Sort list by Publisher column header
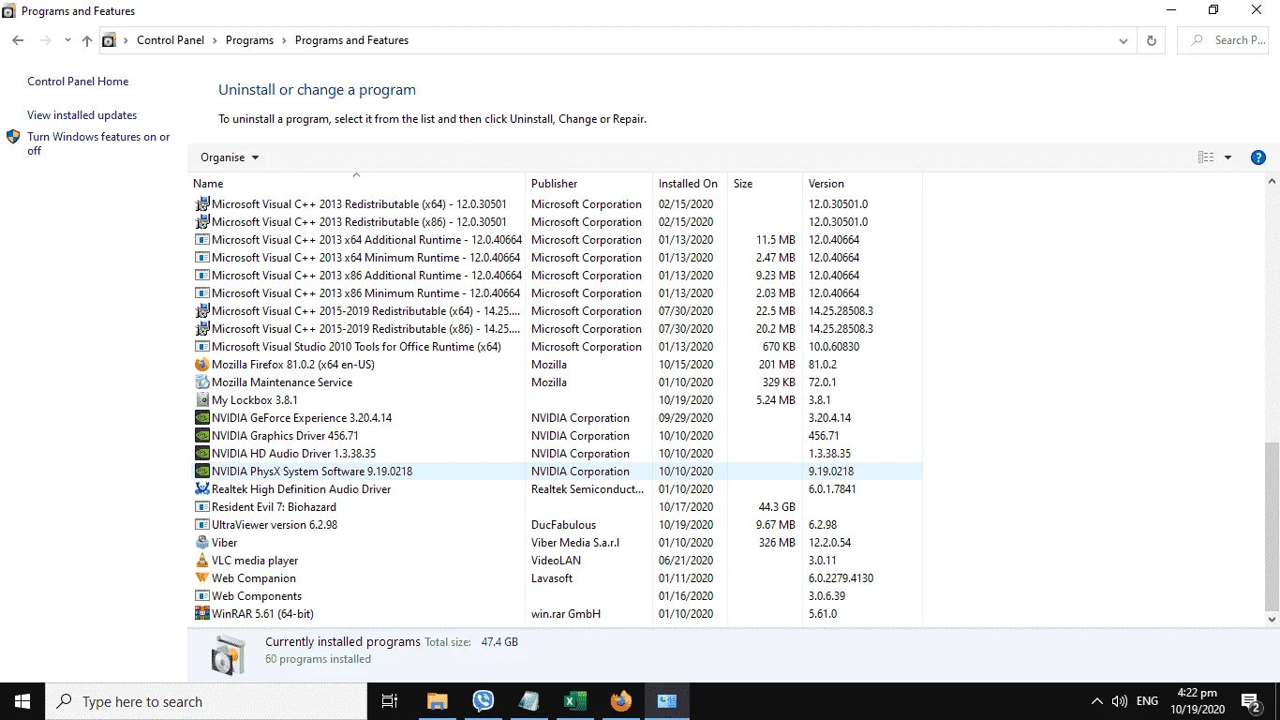Image resolution: width=1280 pixels, height=720 pixels. coord(588,184)
